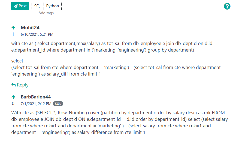
Task: Click the 6/10/2021, 5:21 PM timestamp
Action: [37, 34]
